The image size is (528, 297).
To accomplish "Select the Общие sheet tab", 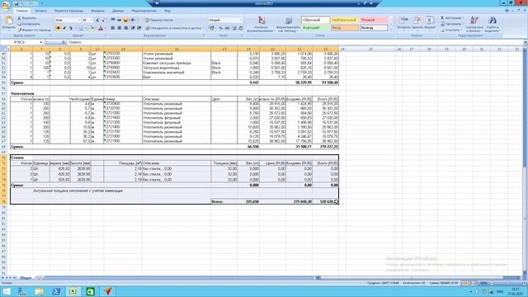I will click(26, 278).
